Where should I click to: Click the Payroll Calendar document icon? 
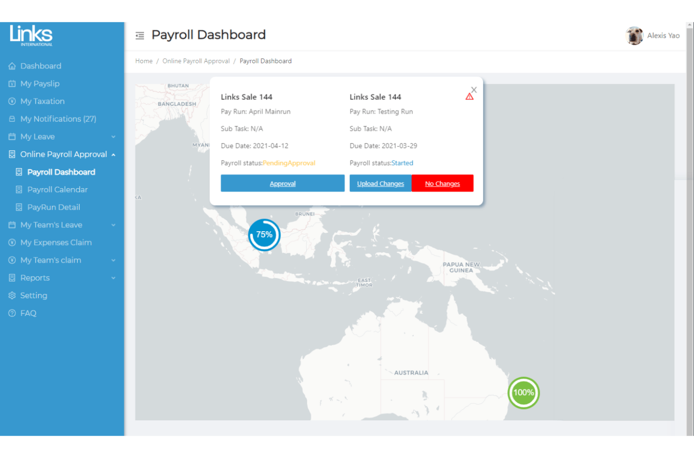19,190
